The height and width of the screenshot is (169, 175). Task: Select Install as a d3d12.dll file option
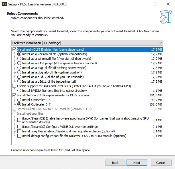(19, 77)
